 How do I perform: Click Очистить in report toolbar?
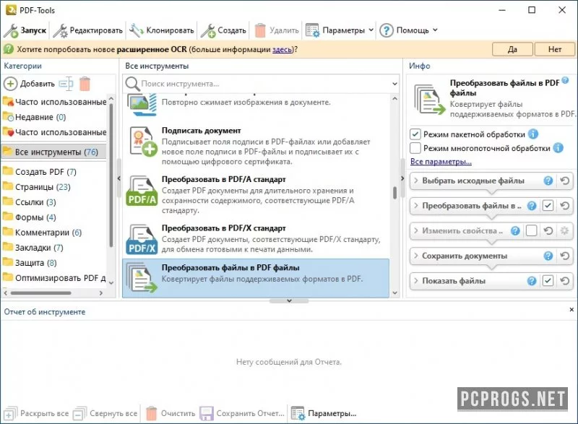[x=171, y=413]
